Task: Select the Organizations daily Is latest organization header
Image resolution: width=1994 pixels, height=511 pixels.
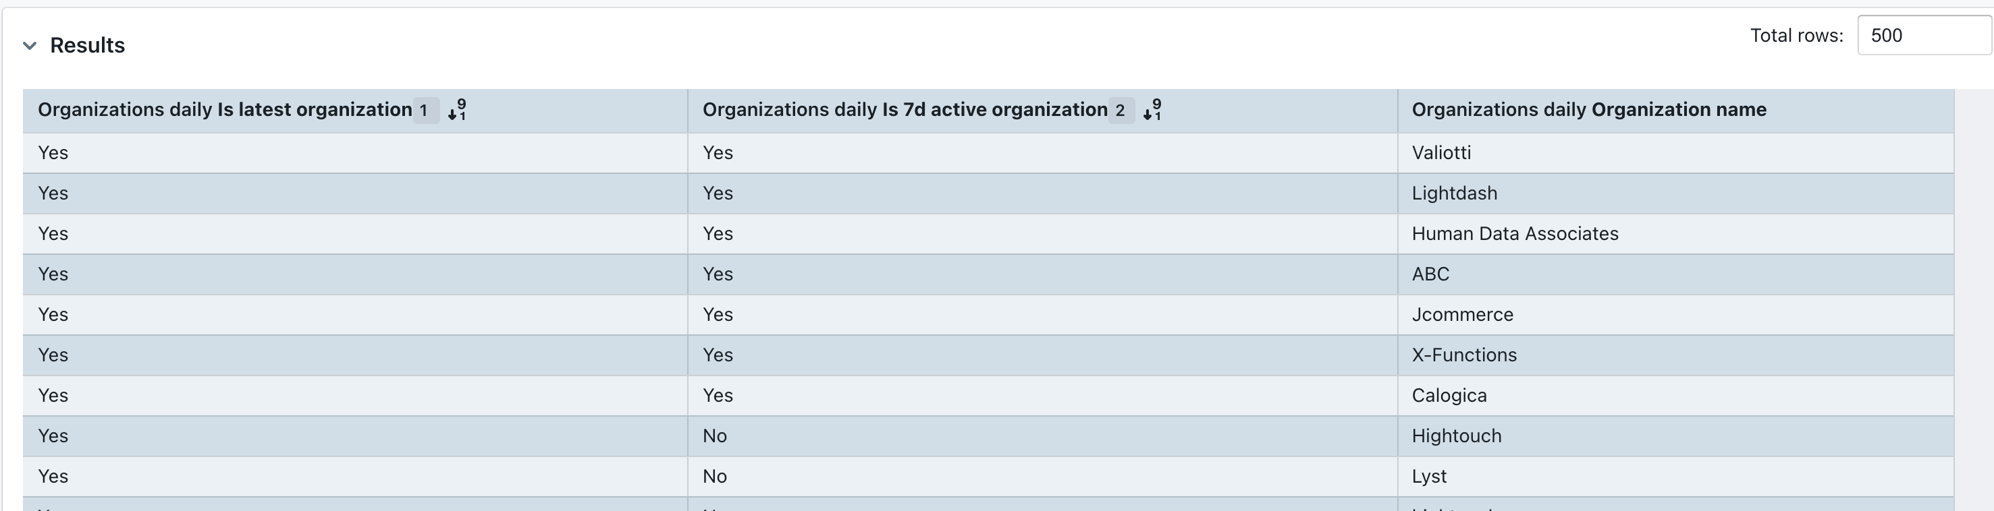Action: [225, 110]
